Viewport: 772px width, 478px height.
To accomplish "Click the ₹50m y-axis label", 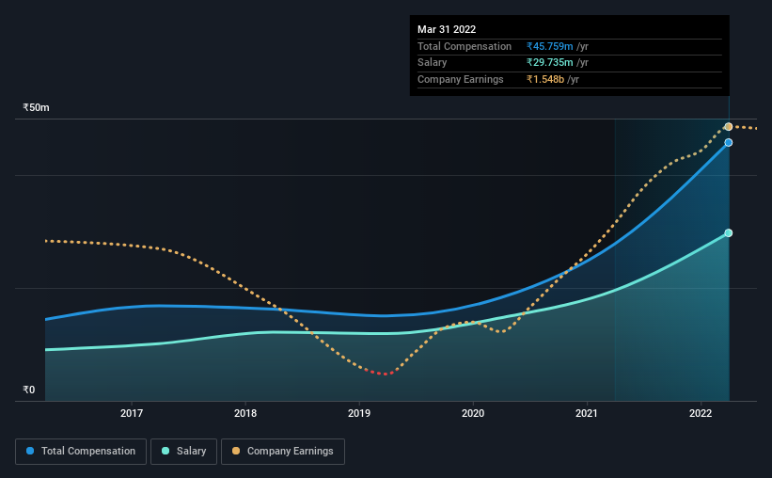I will pos(36,107).
